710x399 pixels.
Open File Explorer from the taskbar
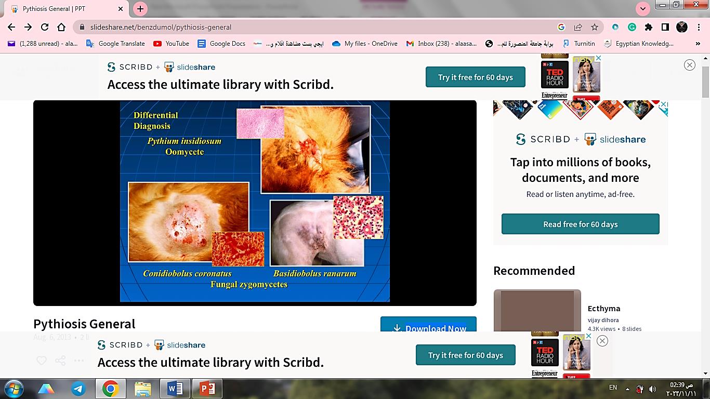pos(142,389)
